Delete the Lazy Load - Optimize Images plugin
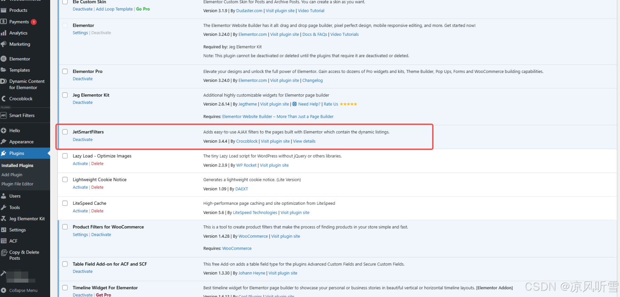Image resolution: width=620 pixels, height=297 pixels. pos(97,164)
